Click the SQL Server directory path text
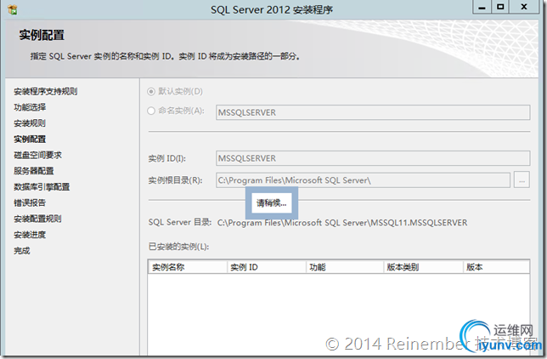547x359 pixels. click(342, 223)
